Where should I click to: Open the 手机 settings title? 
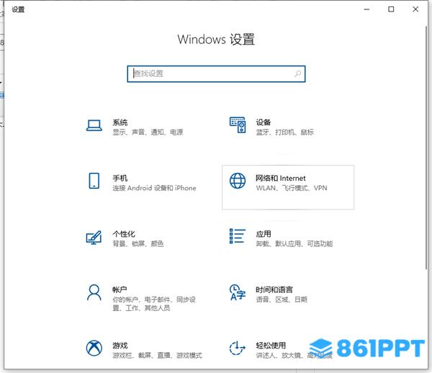click(120, 179)
